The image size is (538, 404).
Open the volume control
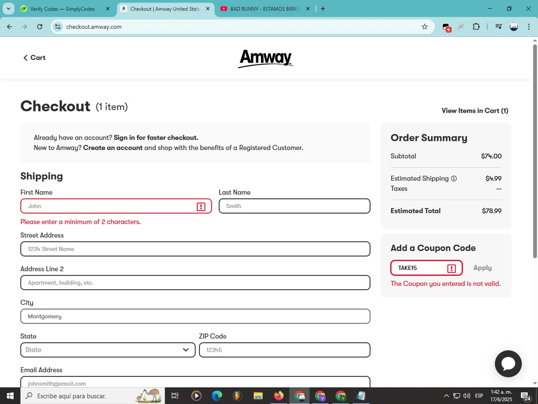467,396
